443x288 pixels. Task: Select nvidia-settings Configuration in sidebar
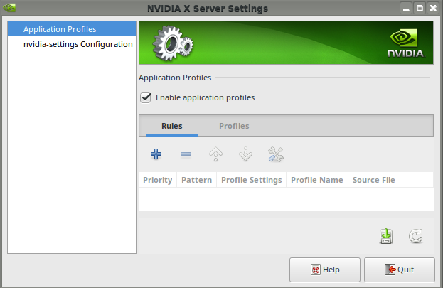point(78,44)
